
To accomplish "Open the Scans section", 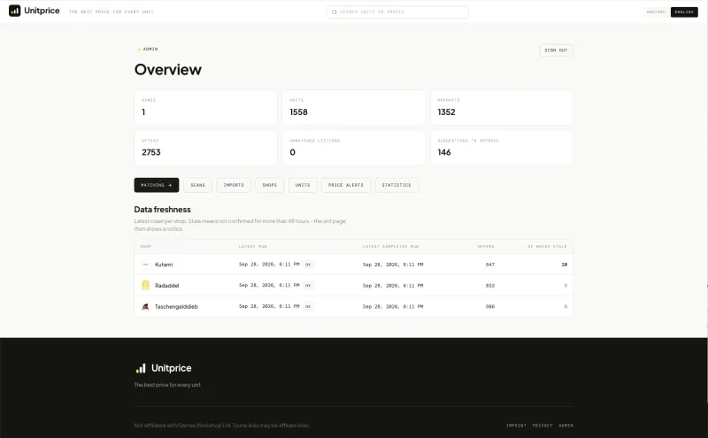I will click(197, 185).
